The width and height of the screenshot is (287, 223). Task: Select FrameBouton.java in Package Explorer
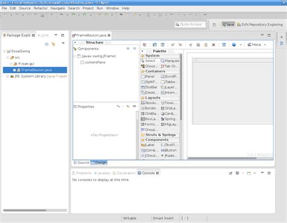point(35,70)
